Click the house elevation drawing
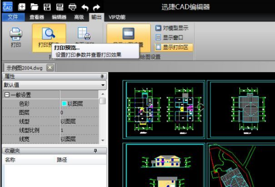The width and height of the screenshot is (275, 187). (x=166, y=162)
